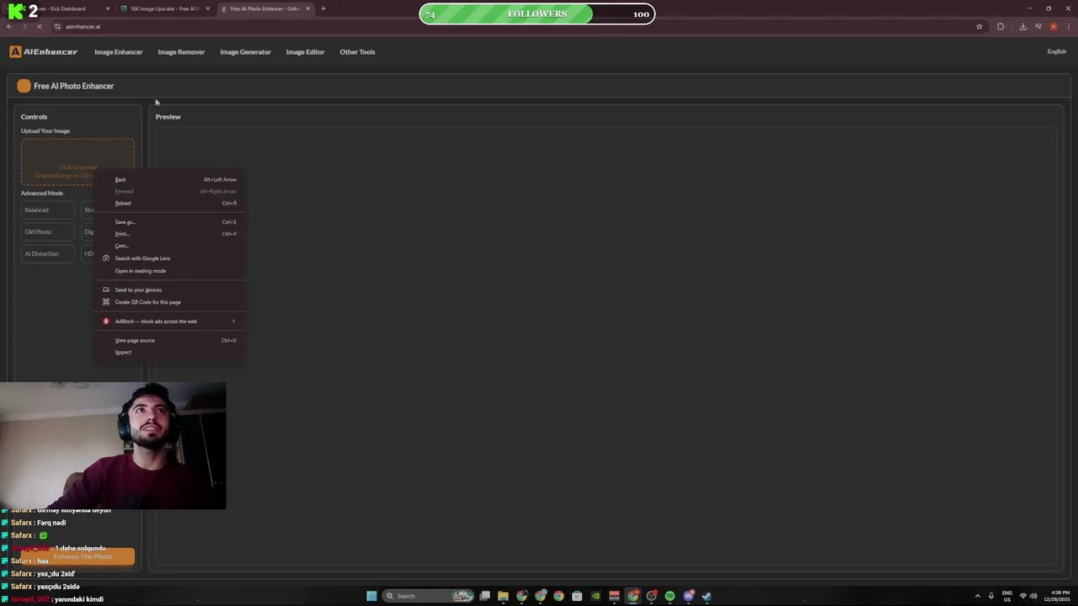Click the site info icon in address bar
The width and height of the screenshot is (1078, 606).
tap(57, 26)
